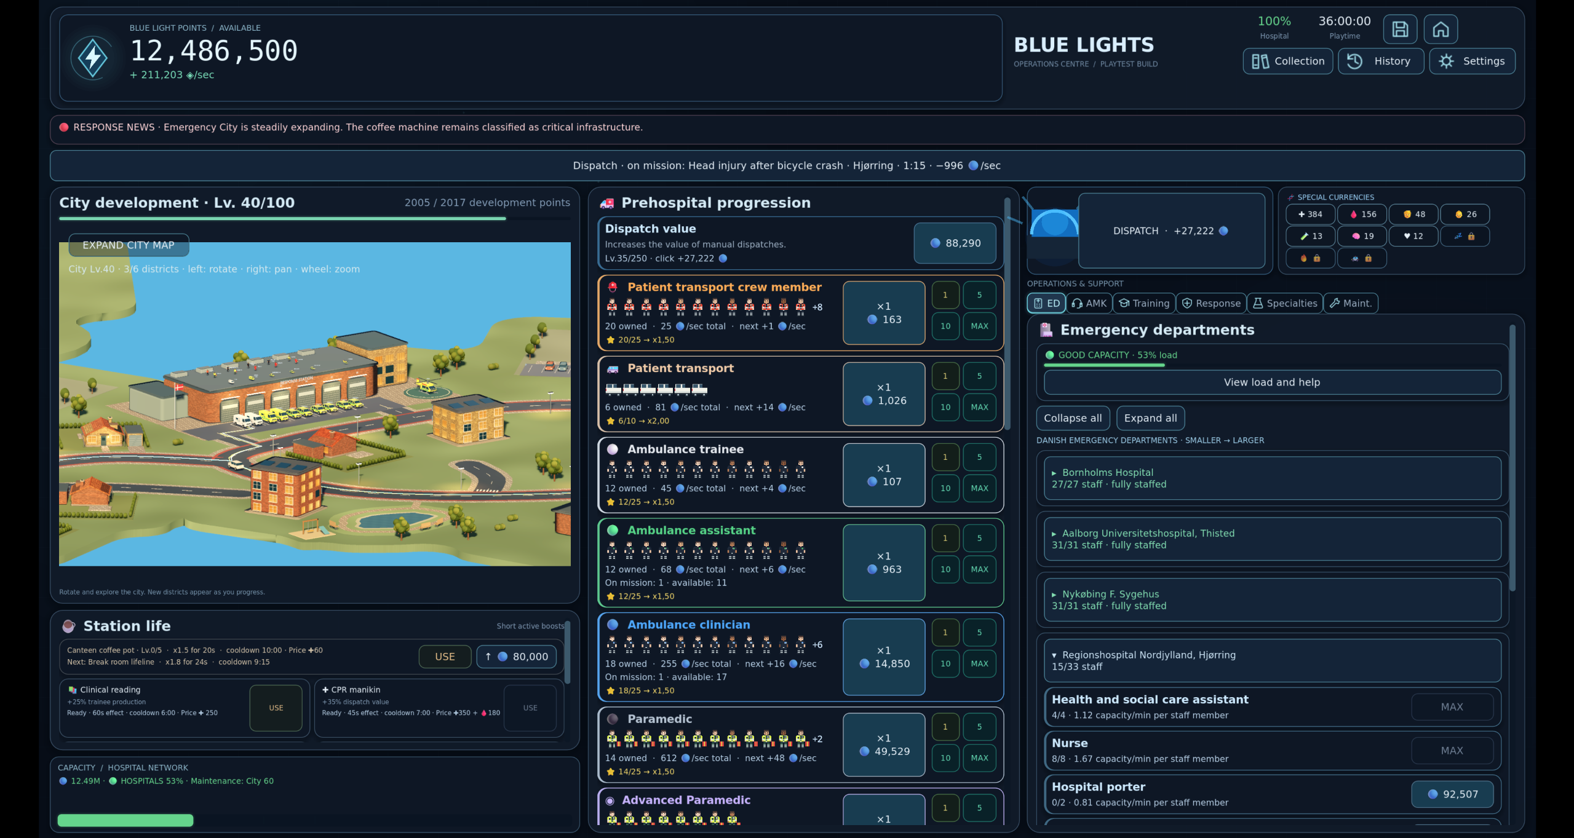Click the home icon button
This screenshot has width=1574, height=838.
tap(1441, 29)
